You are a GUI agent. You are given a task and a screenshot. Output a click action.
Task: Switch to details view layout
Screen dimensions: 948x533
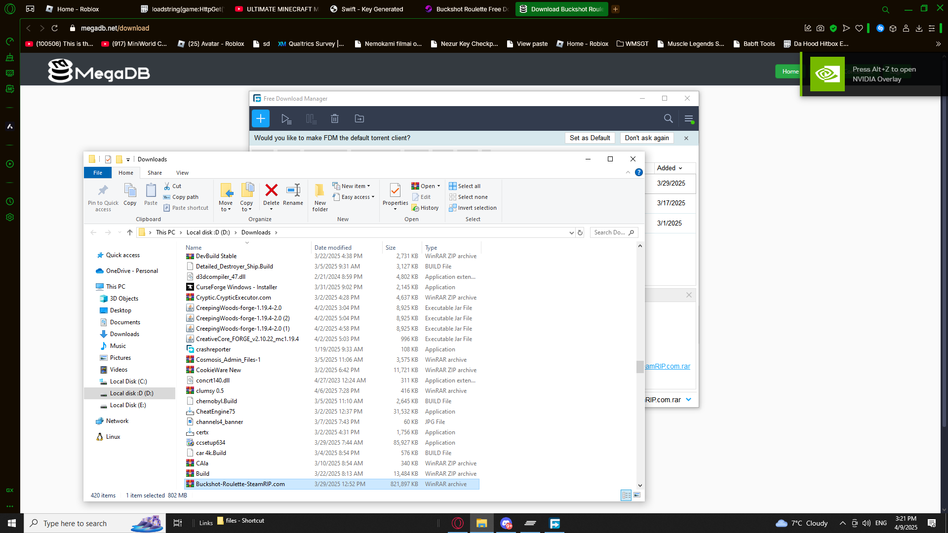pyautogui.click(x=626, y=495)
